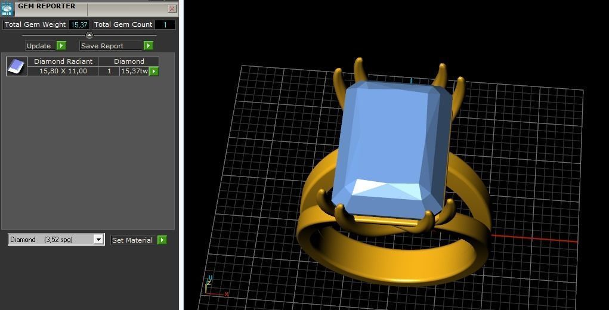Screen dimensions: 609x310
Task: Click the Save Report button label
Action: click(x=102, y=46)
